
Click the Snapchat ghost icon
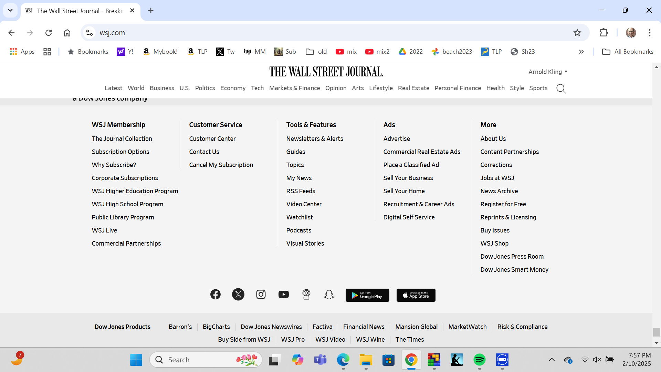coord(329,294)
